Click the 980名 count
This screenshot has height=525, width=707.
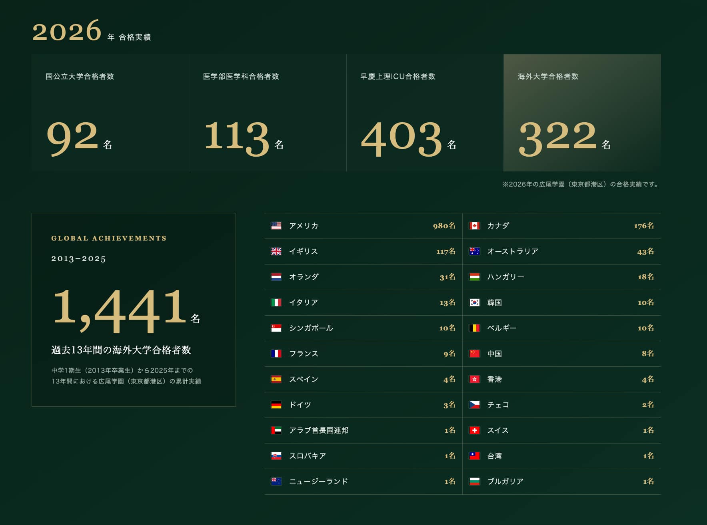444,226
